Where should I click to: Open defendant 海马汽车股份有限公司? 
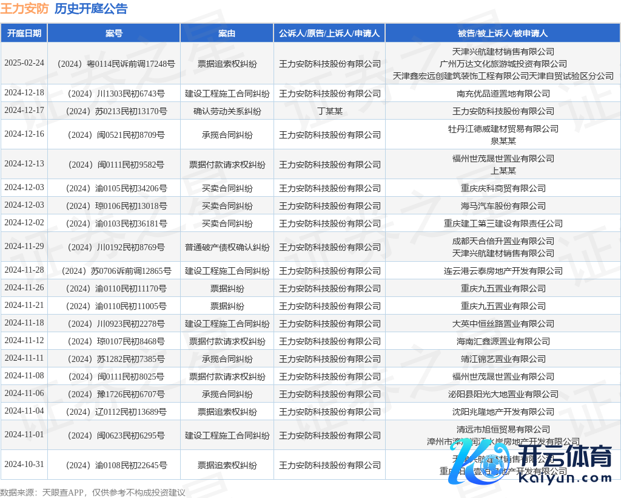[x=503, y=206]
